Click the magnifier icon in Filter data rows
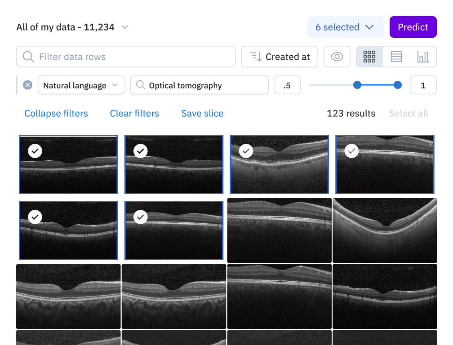The image size is (453, 345). [x=28, y=57]
